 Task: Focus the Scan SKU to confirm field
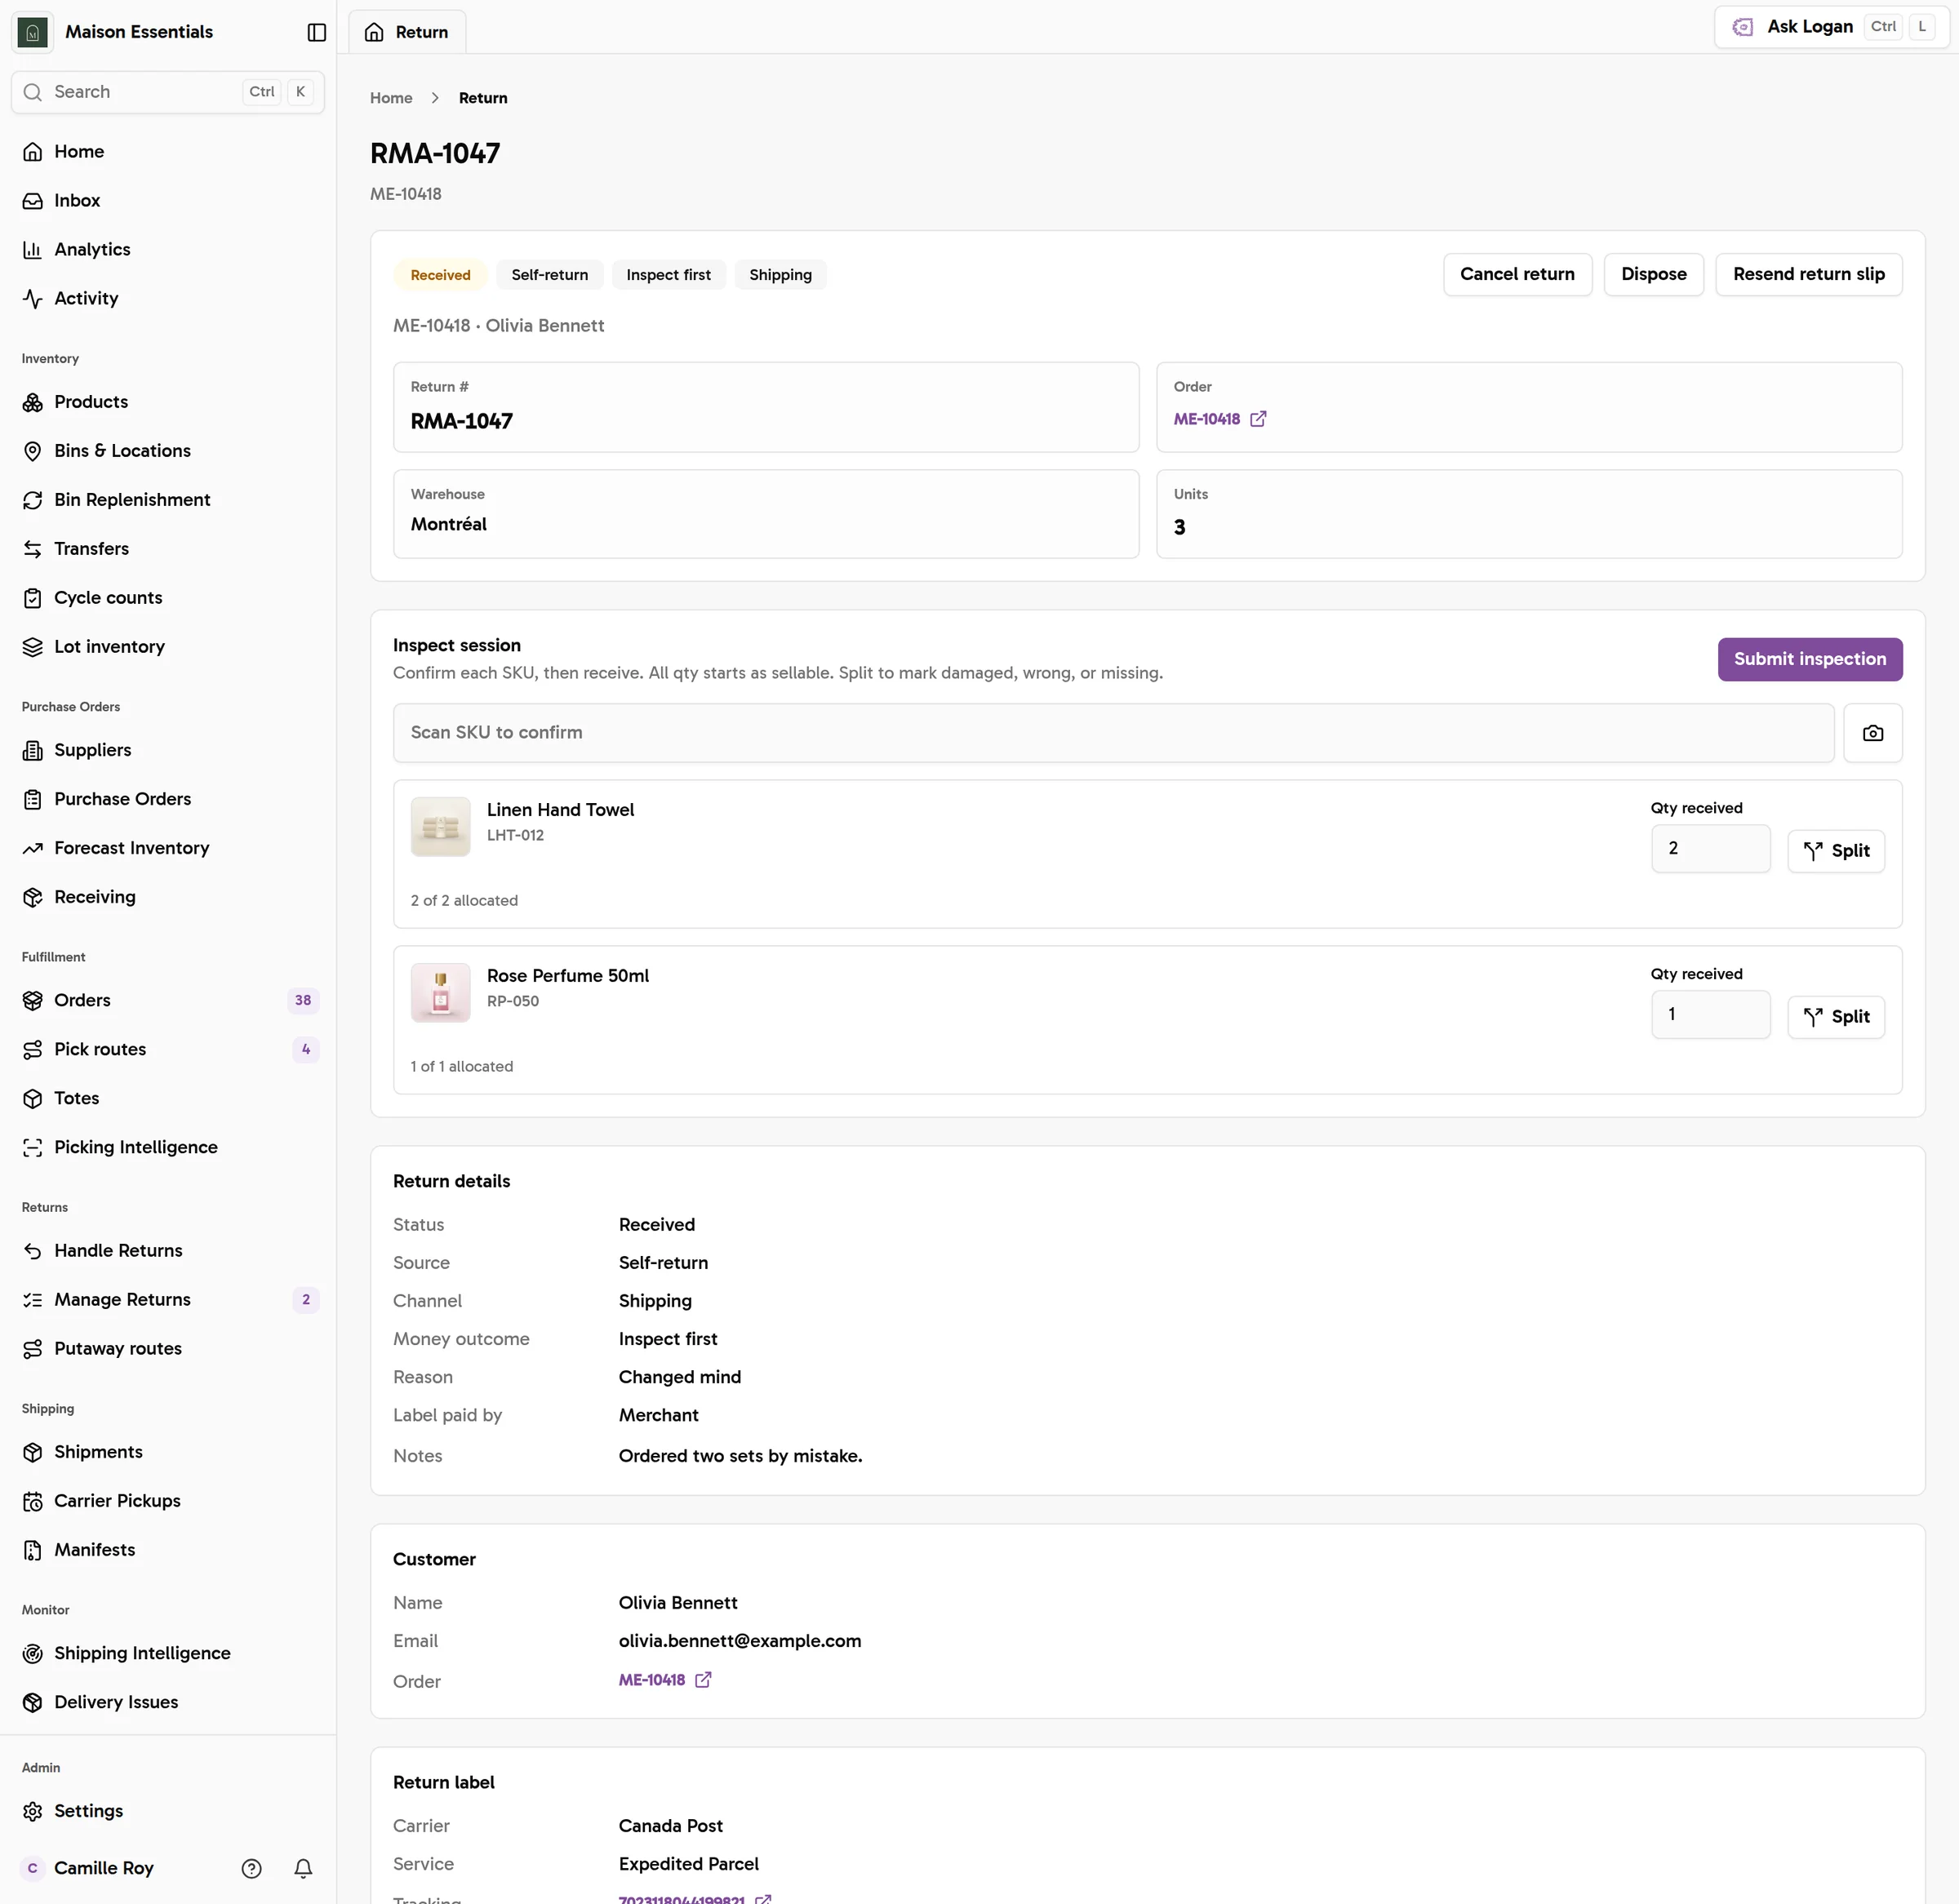(x=1113, y=733)
